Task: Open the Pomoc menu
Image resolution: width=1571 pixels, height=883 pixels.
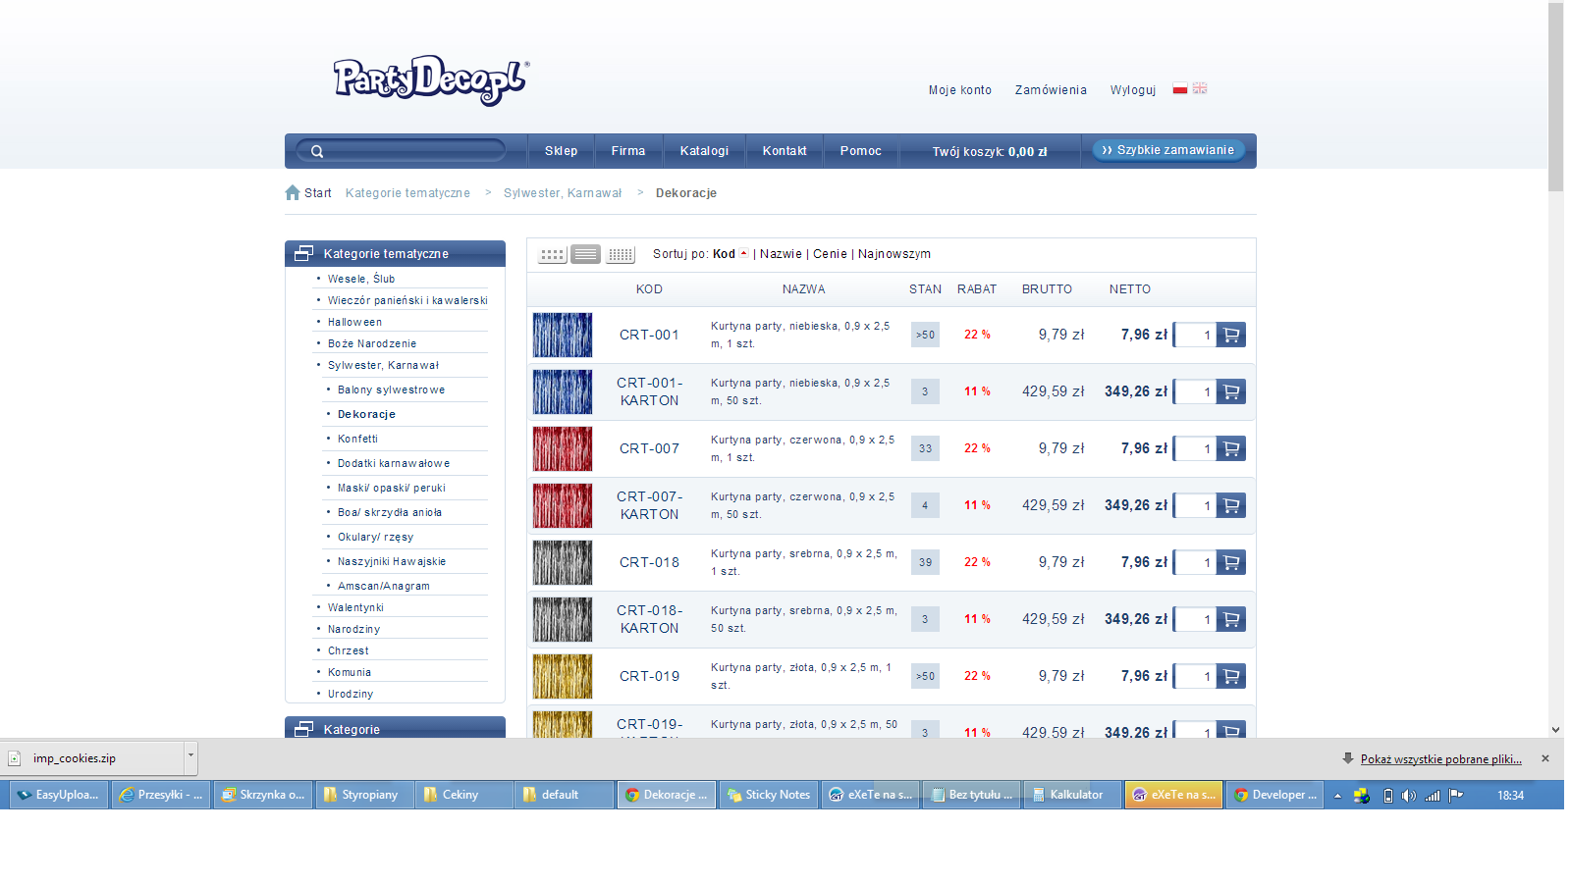Action: point(861,151)
